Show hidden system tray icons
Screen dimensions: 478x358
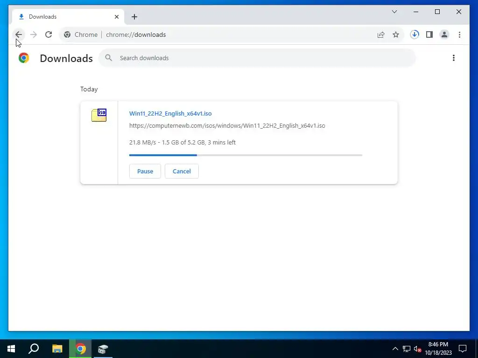tap(395, 349)
